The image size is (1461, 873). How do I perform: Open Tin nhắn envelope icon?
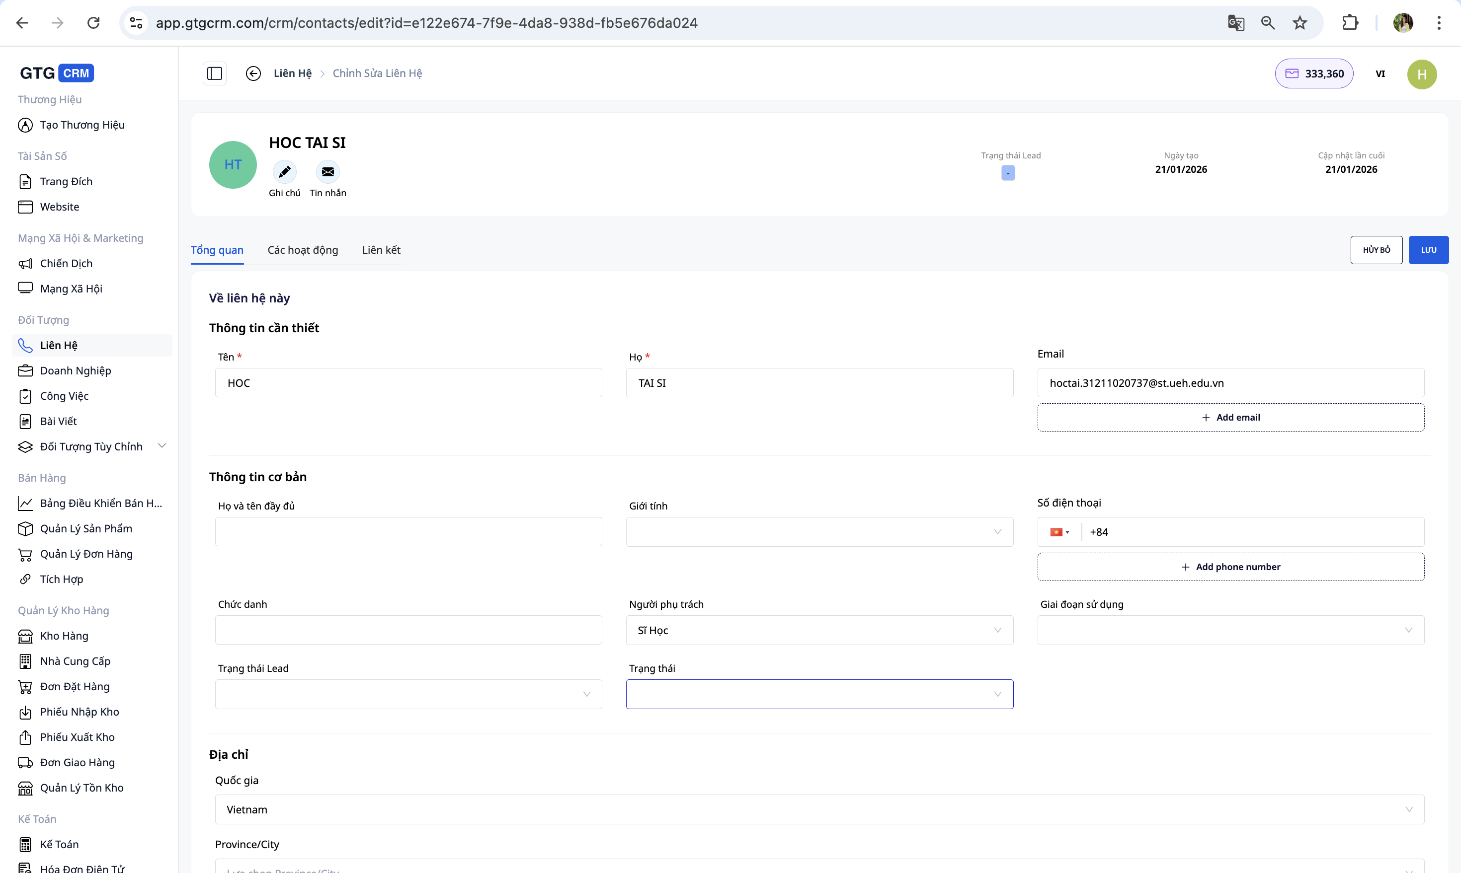(x=328, y=172)
